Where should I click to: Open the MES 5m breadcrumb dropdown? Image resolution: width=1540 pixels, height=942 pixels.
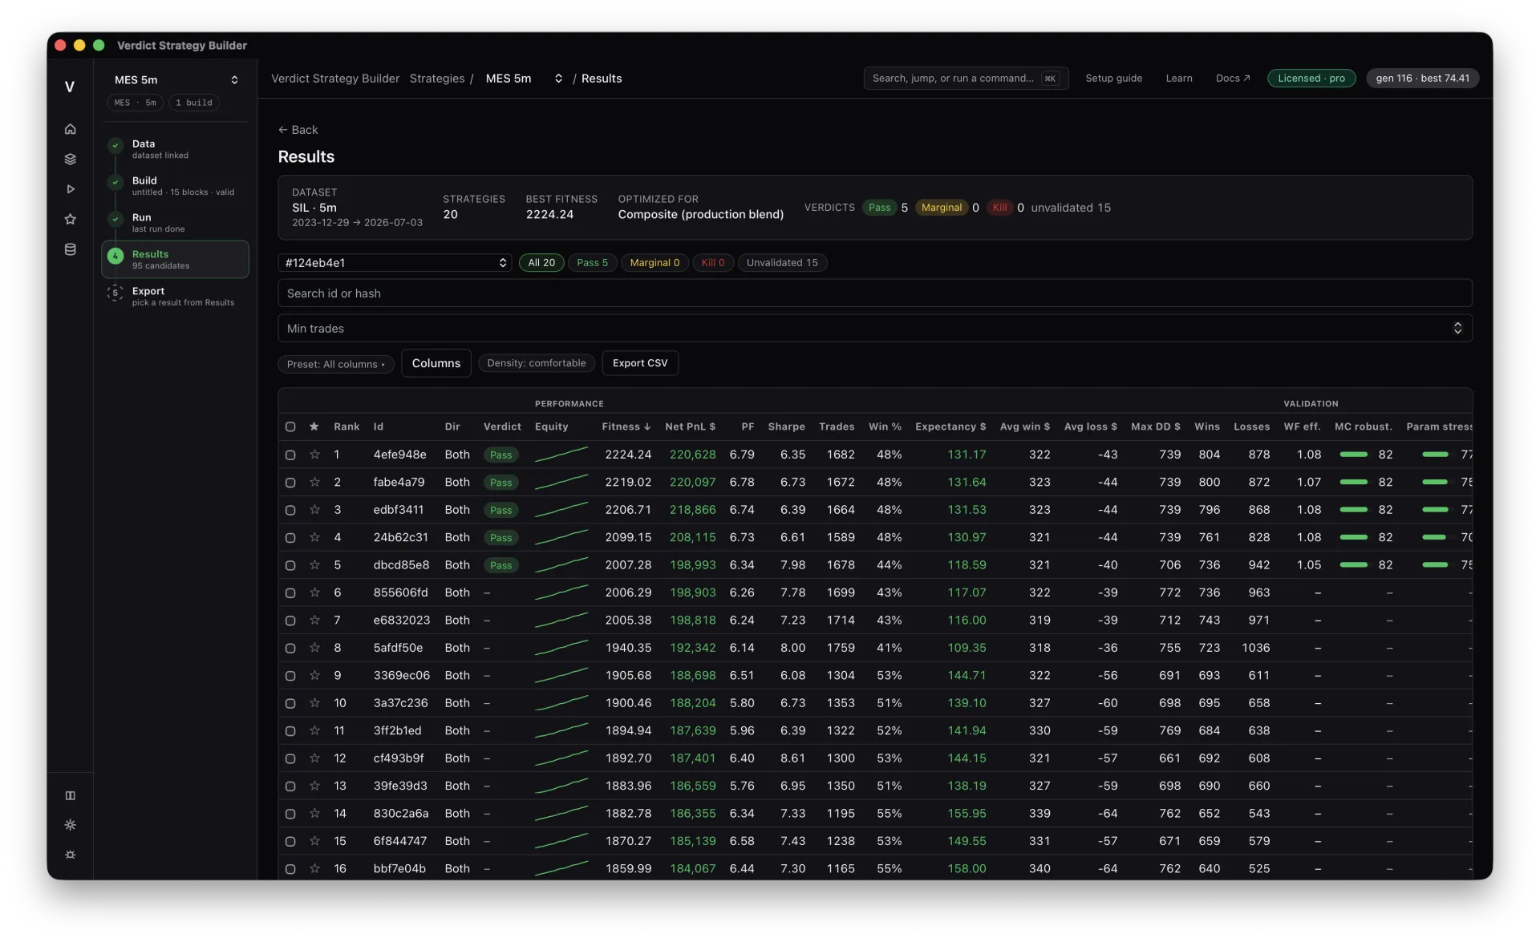coord(524,79)
